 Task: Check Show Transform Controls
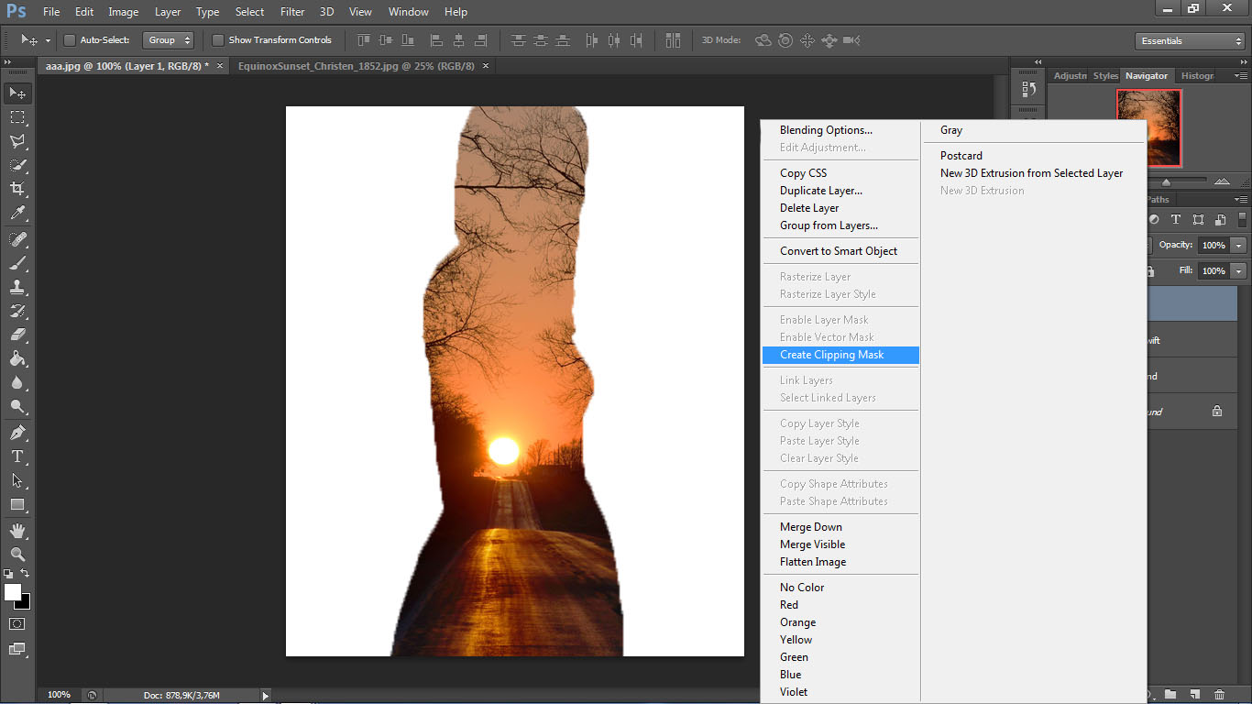[217, 40]
